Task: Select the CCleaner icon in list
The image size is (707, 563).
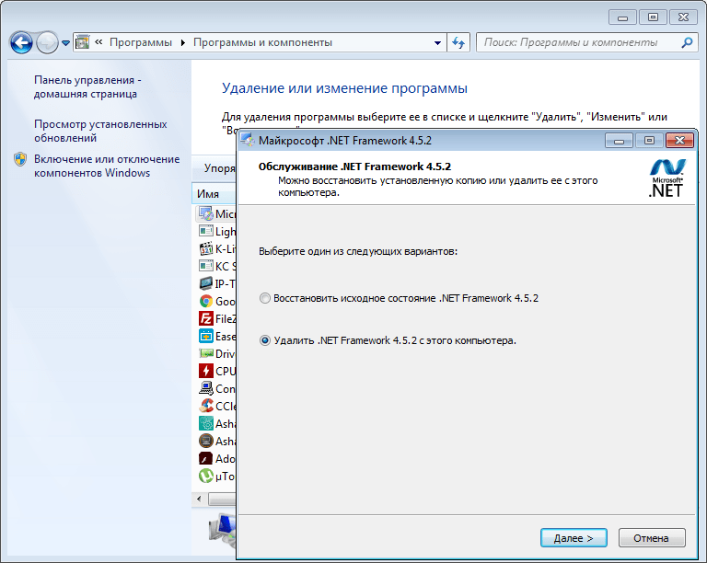Action: click(206, 406)
